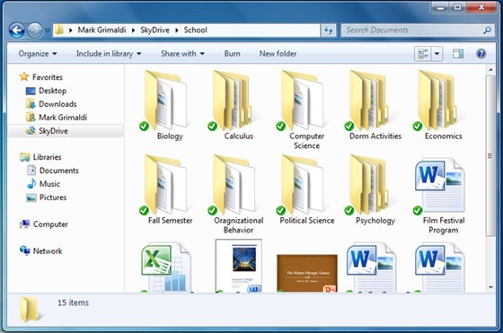Screen dimensions: 503x333
Task: Click the search magnifier icon
Action: pyautogui.click(x=487, y=31)
